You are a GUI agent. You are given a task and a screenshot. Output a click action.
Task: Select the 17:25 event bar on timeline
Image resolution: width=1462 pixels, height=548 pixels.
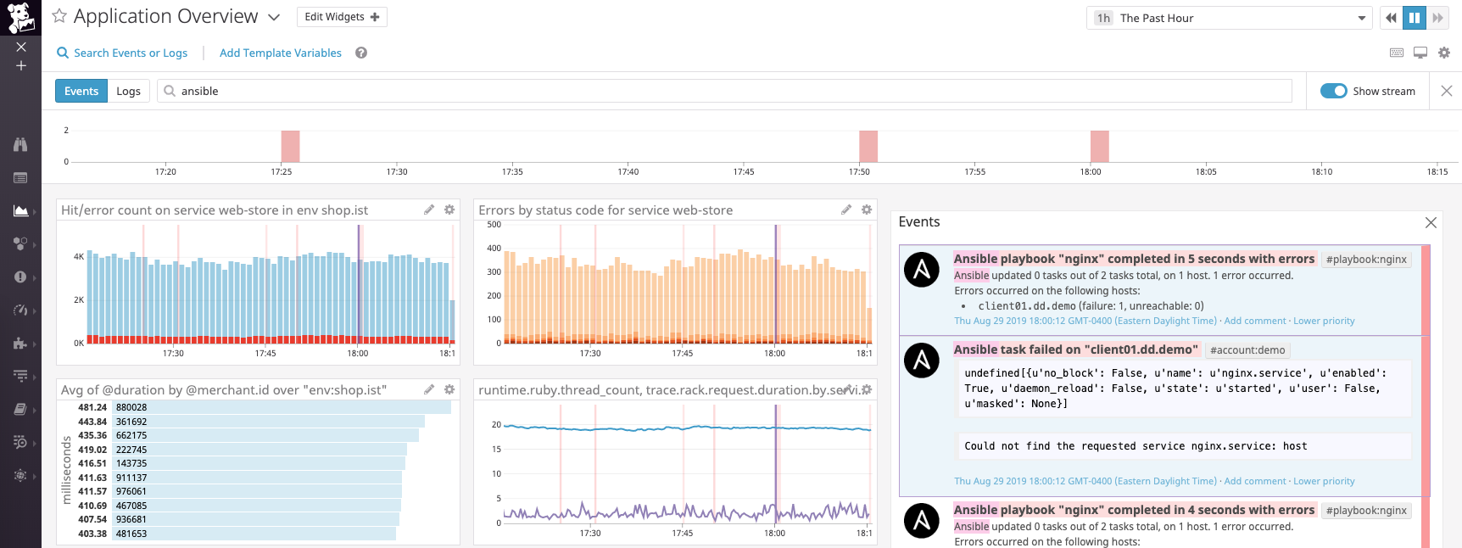click(290, 146)
